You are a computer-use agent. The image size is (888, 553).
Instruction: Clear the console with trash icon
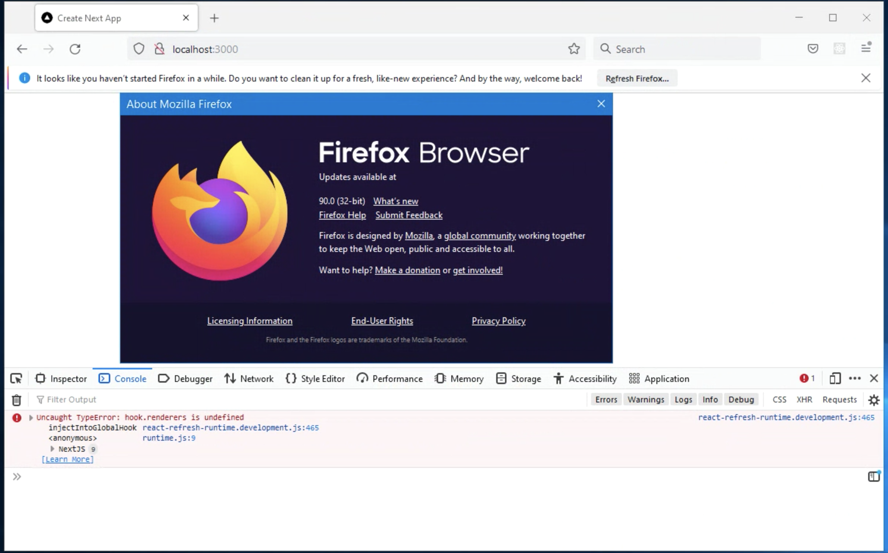[x=16, y=400]
